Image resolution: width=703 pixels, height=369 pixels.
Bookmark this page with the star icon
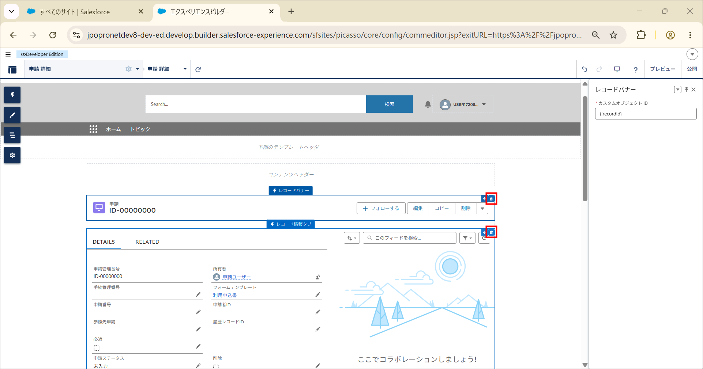613,35
